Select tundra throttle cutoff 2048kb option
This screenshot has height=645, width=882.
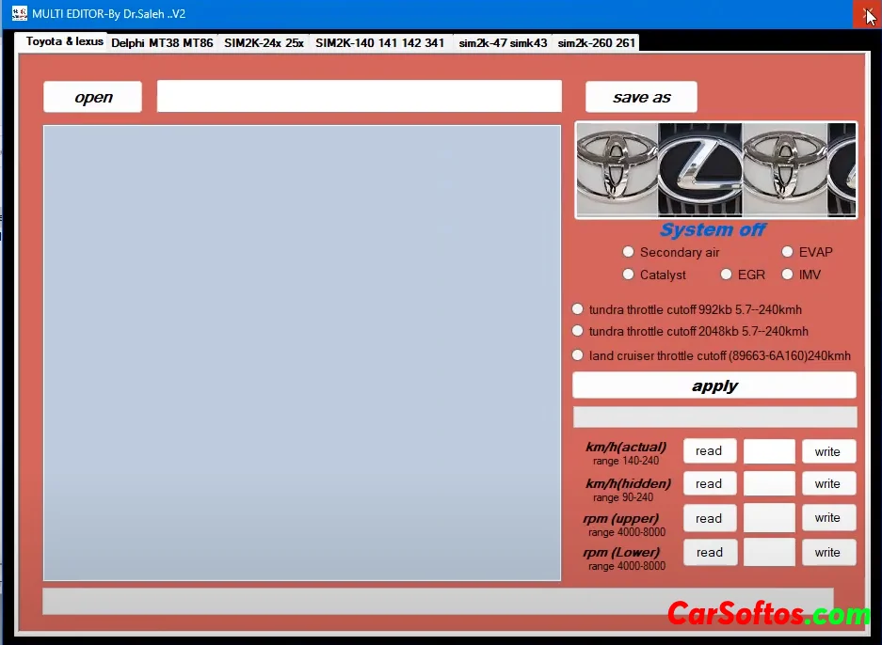(x=578, y=331)
